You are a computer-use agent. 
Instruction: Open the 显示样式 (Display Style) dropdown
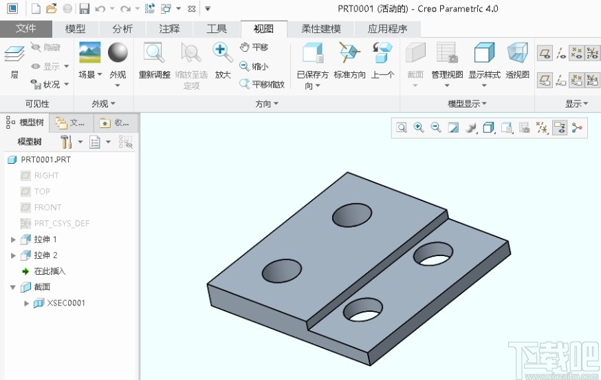[x=484, y=74]
